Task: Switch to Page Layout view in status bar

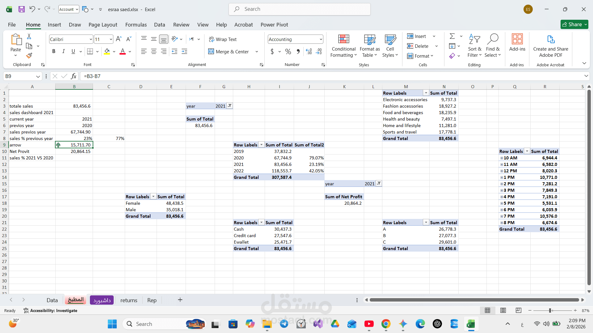Action: (503, 310)
